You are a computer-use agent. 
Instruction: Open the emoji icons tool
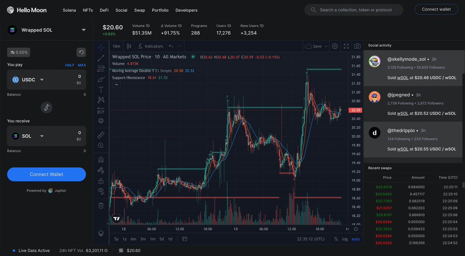pyautogui.click(x=101, y=121)
